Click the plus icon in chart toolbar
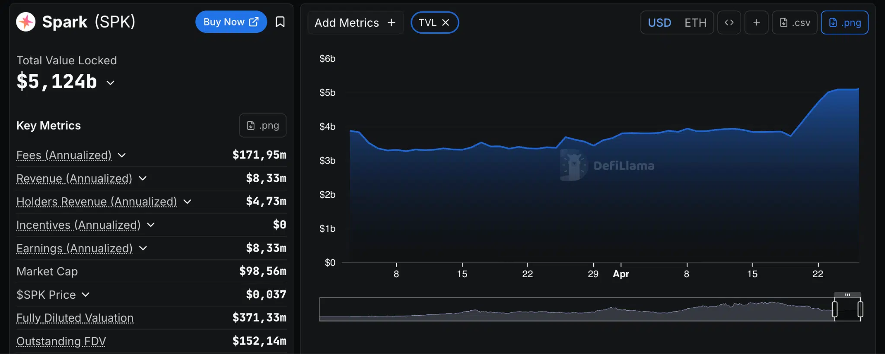 pyautogui.click(x=756, y=22)
